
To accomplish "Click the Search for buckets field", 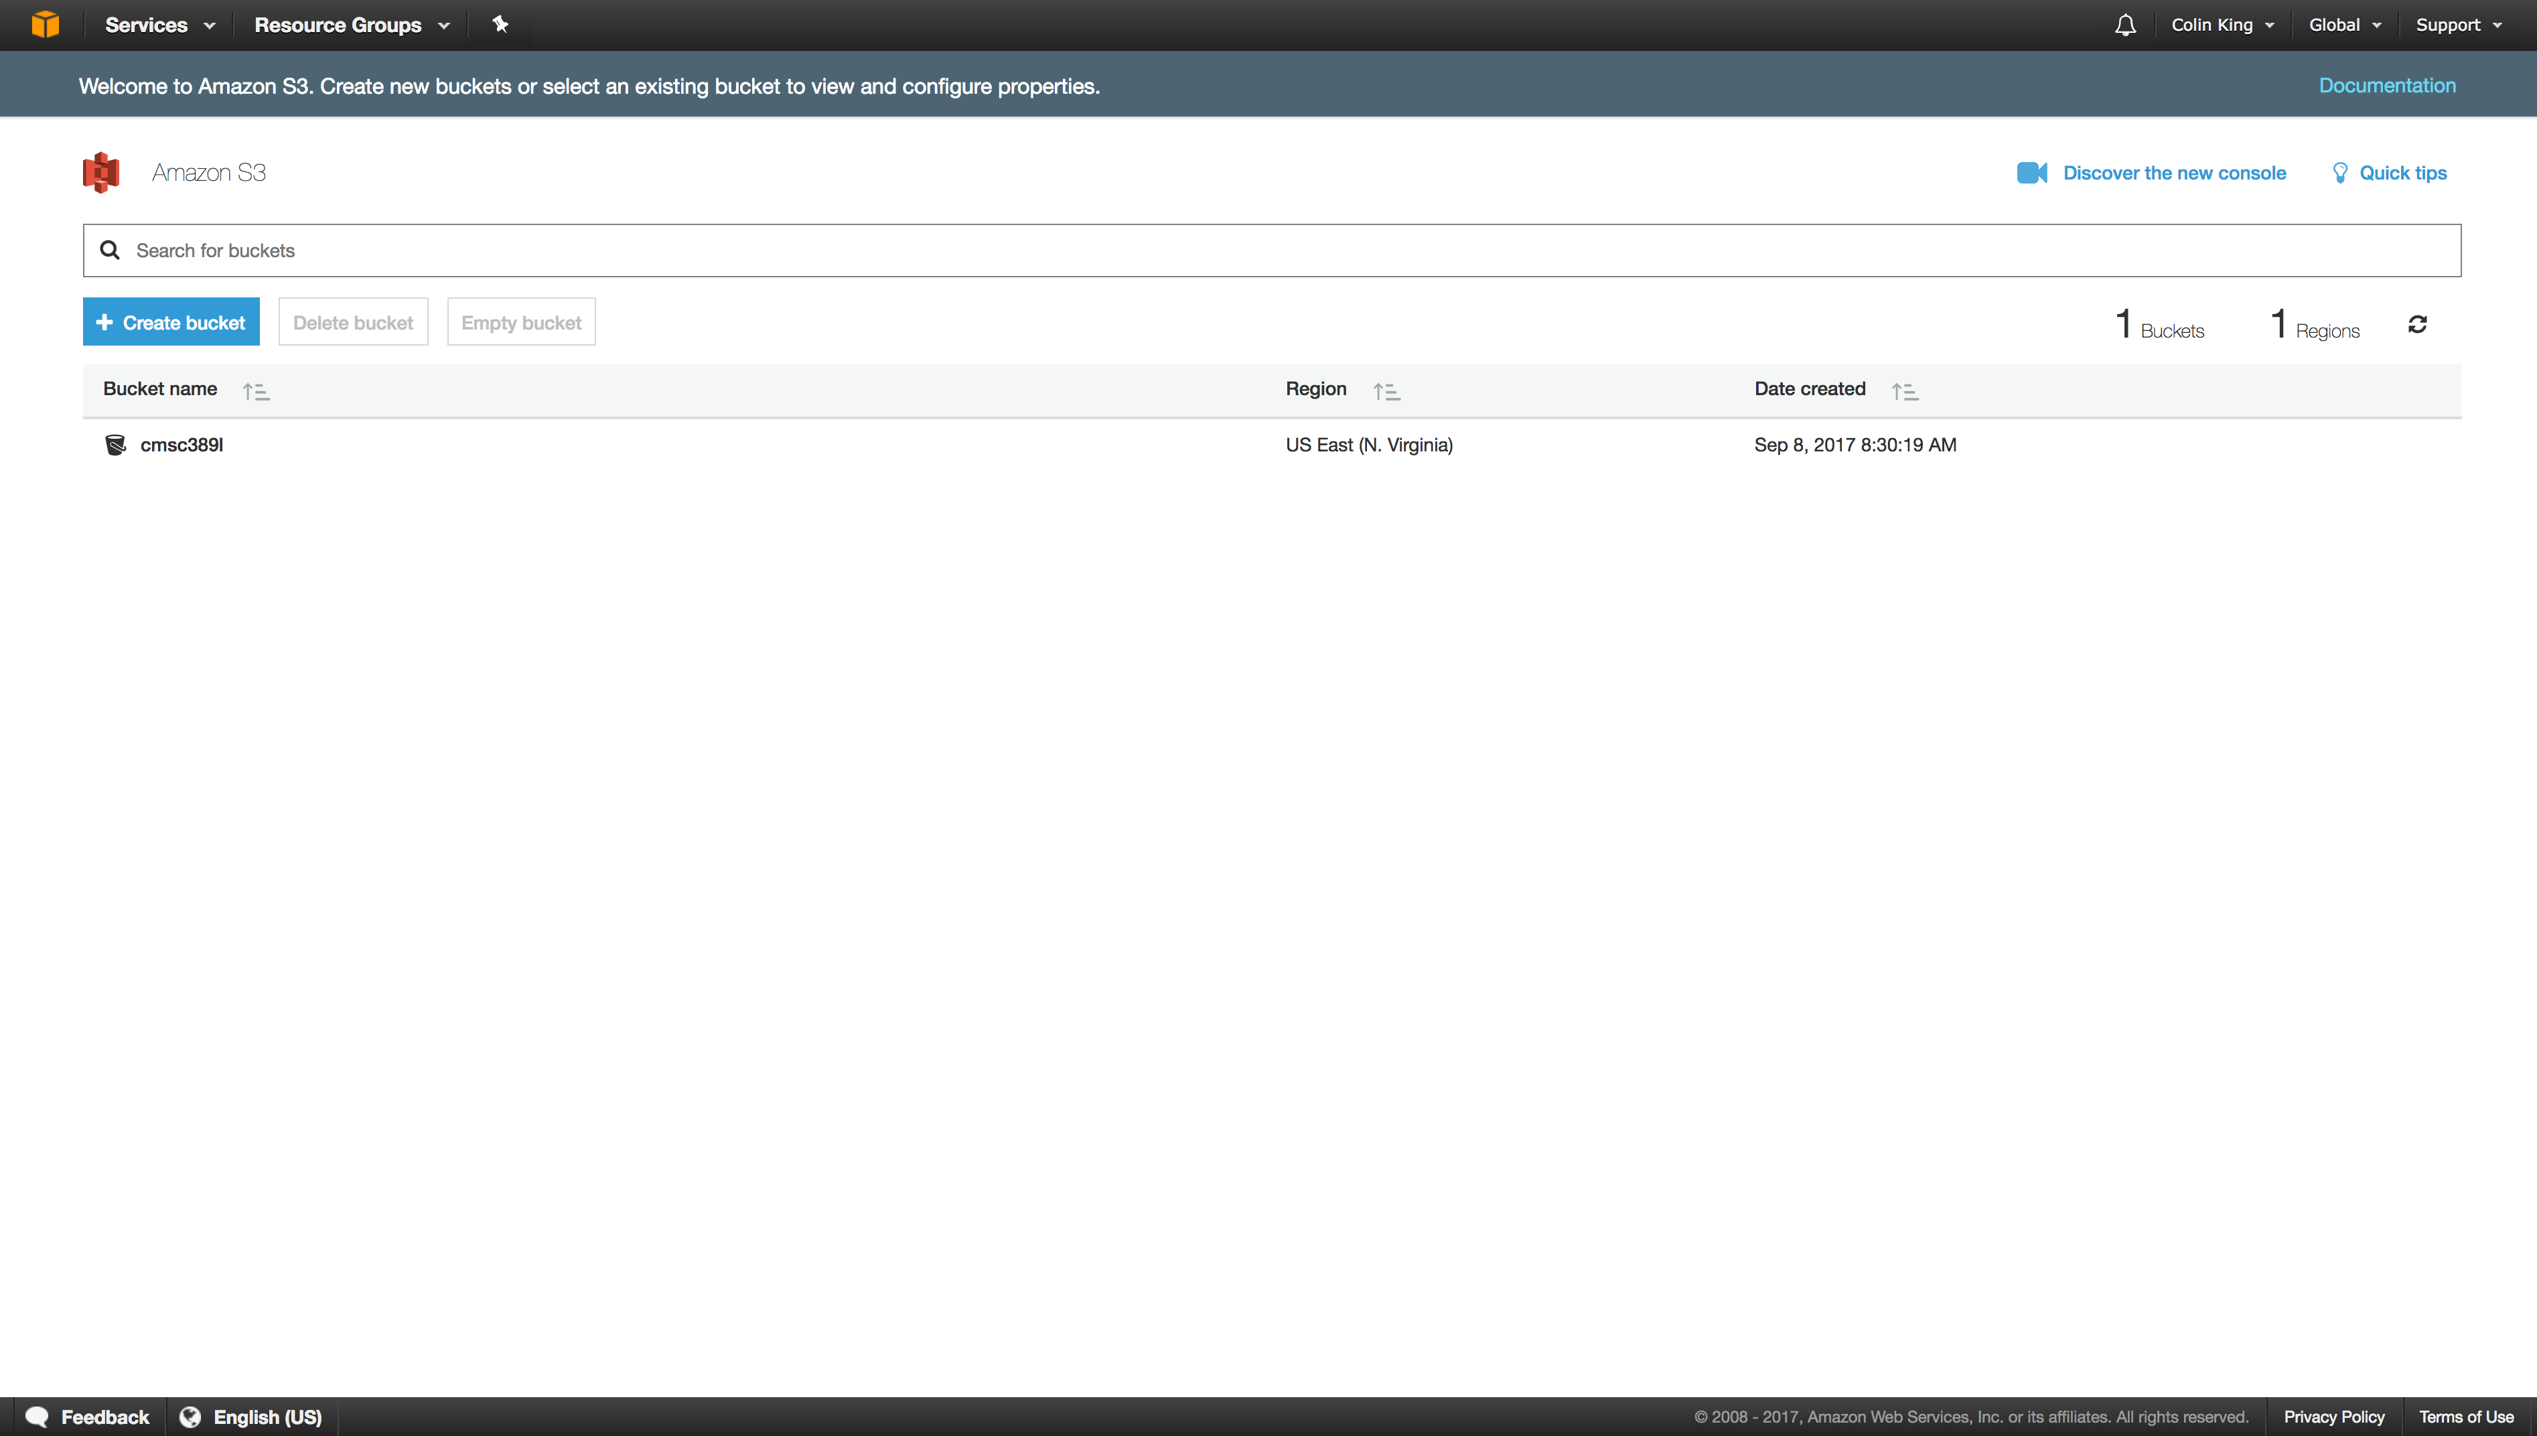I will [1272, 250].
